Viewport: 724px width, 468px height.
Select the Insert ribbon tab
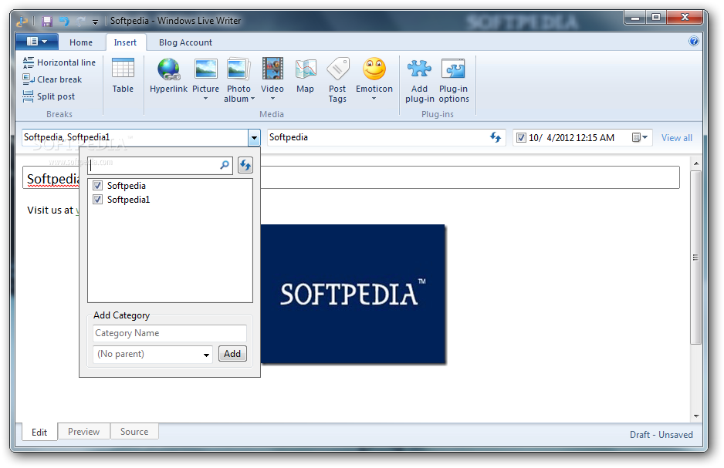tap(126, 42)
